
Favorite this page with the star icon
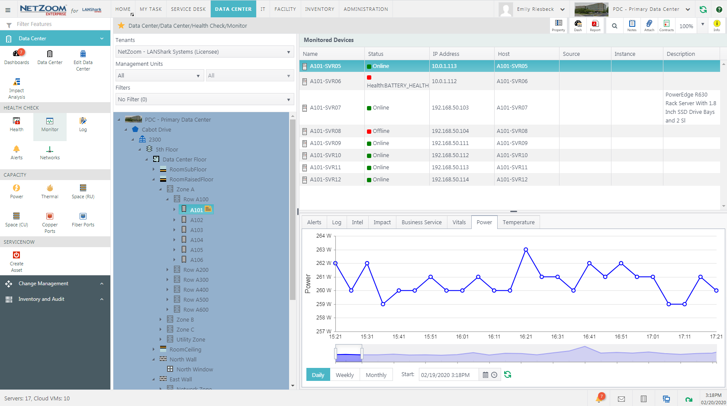point(121,26)
